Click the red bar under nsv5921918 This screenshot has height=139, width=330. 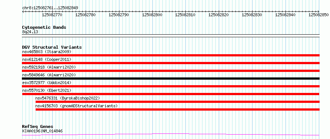tap(171, 71)
